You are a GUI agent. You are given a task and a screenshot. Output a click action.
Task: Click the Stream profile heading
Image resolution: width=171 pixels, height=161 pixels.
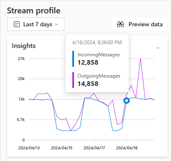point(34,11)
